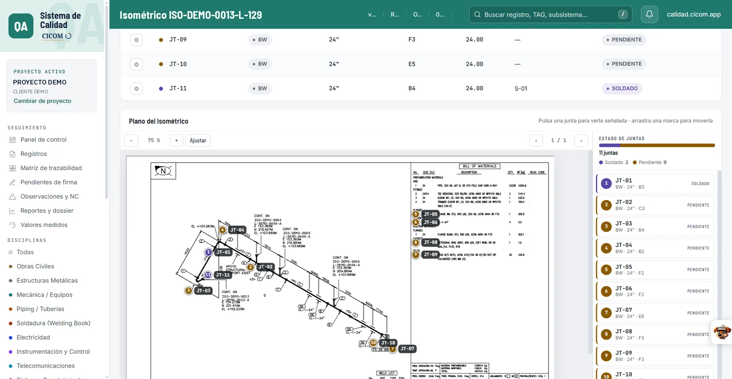The height and width of the screenshot is (379, 732).
Task: Focus the Buscar registro search field
Action: [x=551, y=15]
